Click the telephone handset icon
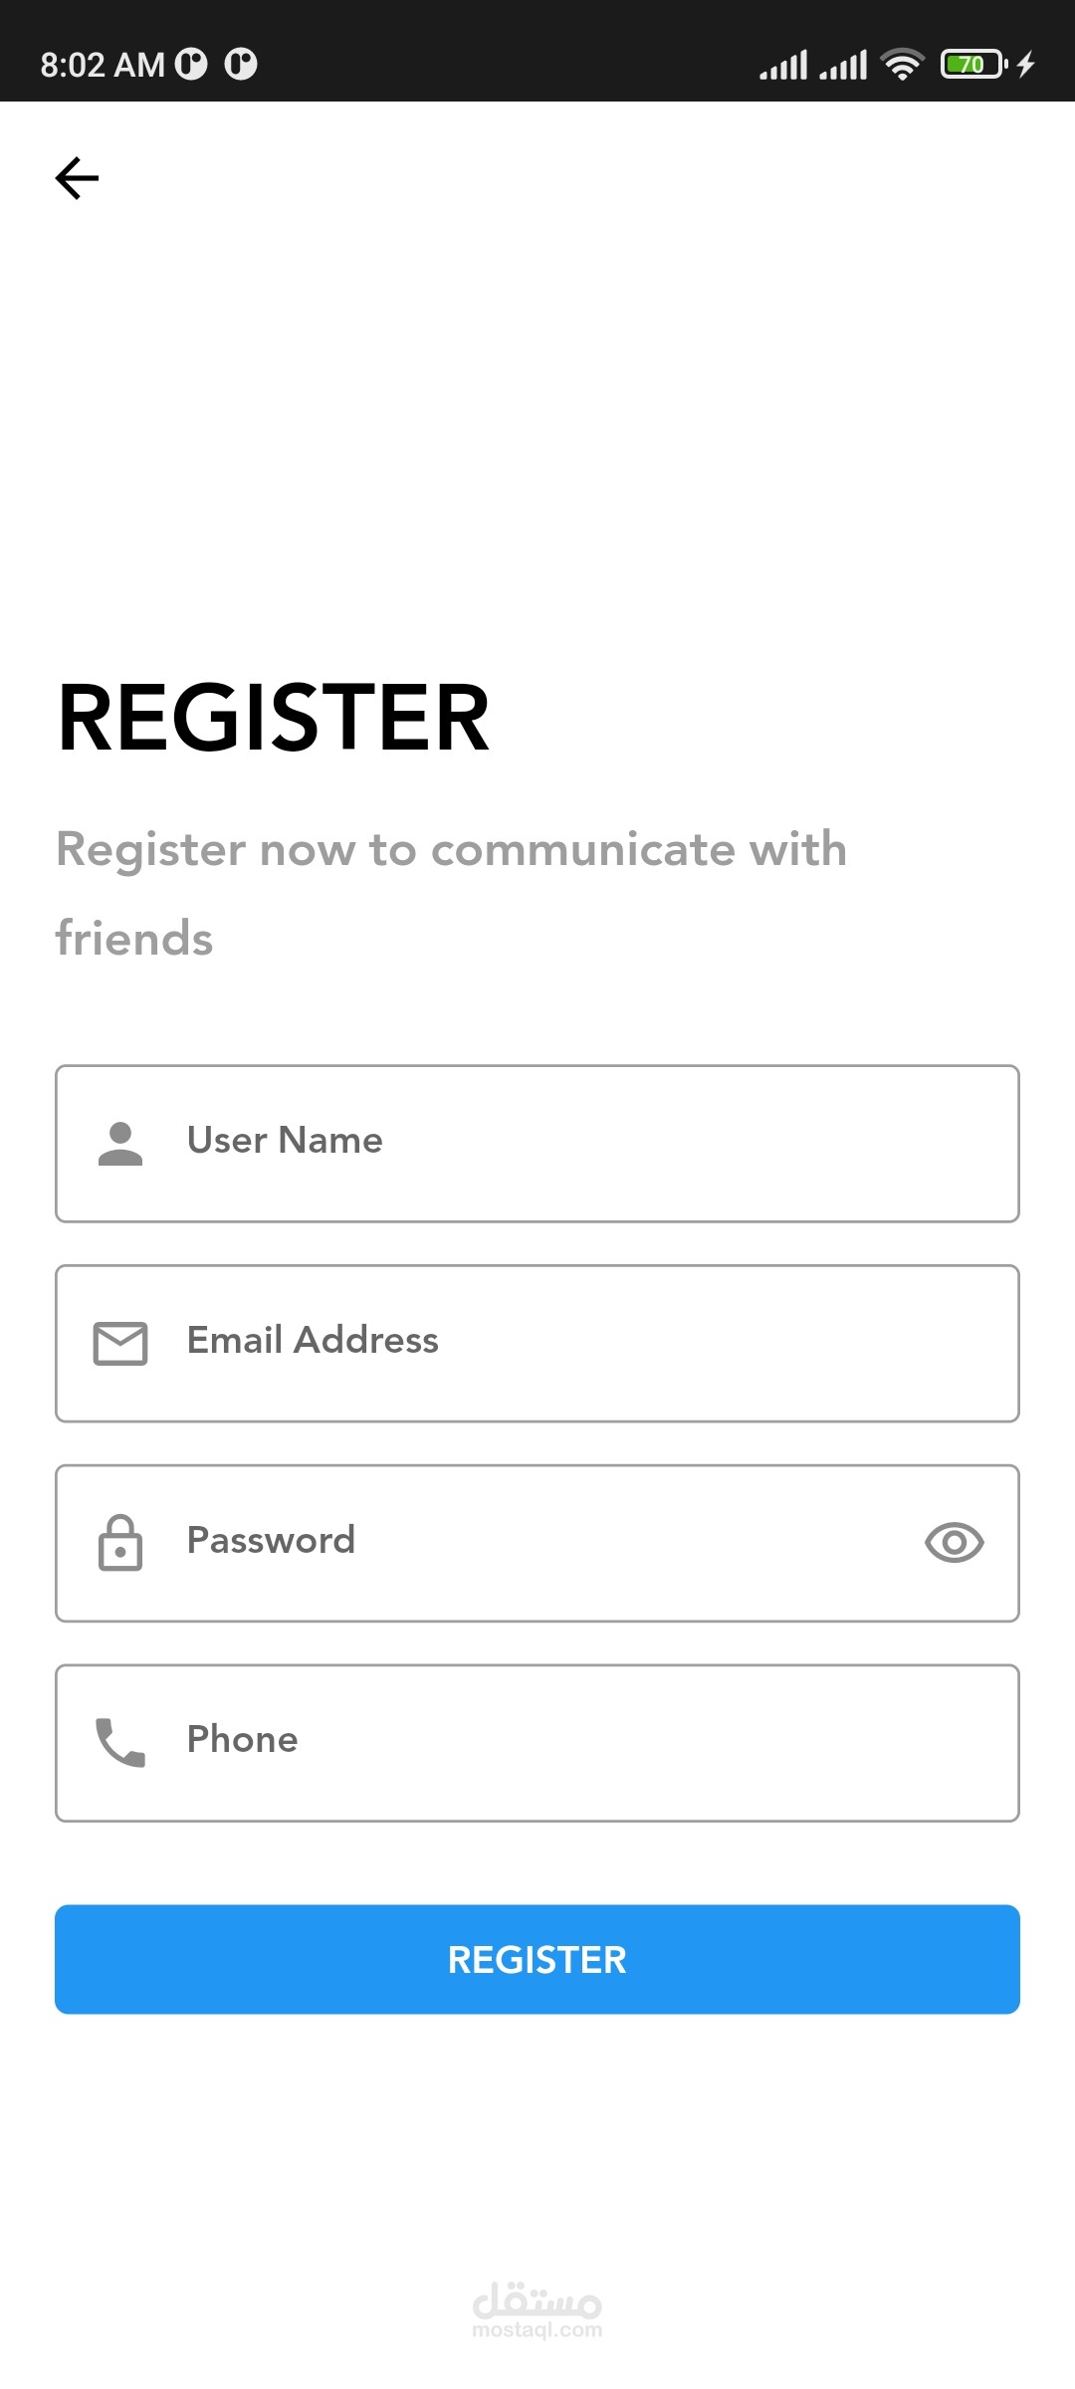1075x2389 pixels. 120,1742
